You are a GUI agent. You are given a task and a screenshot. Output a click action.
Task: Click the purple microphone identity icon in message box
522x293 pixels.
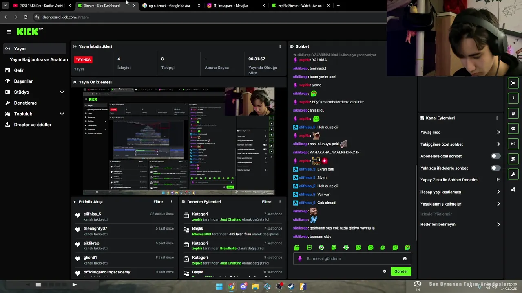(300, 258)
